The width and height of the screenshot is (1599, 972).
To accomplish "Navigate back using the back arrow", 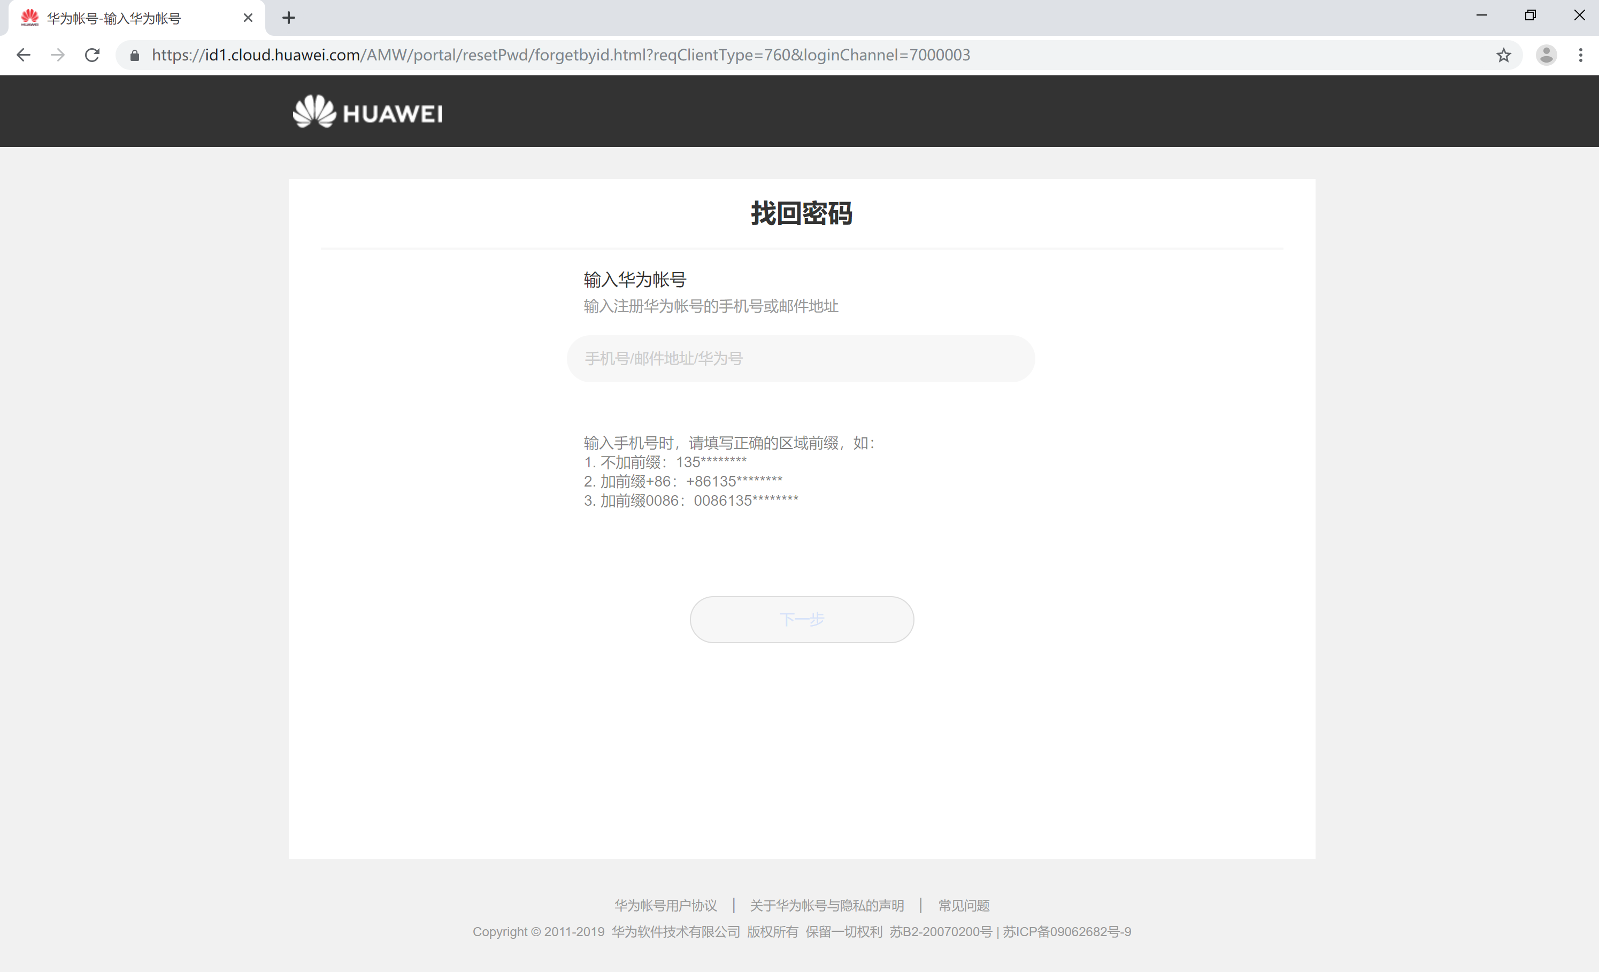I will coord(24,55).
